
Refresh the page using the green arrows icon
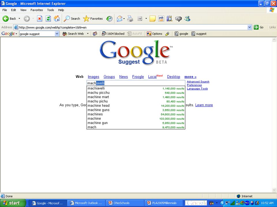[x=48, y=18]
